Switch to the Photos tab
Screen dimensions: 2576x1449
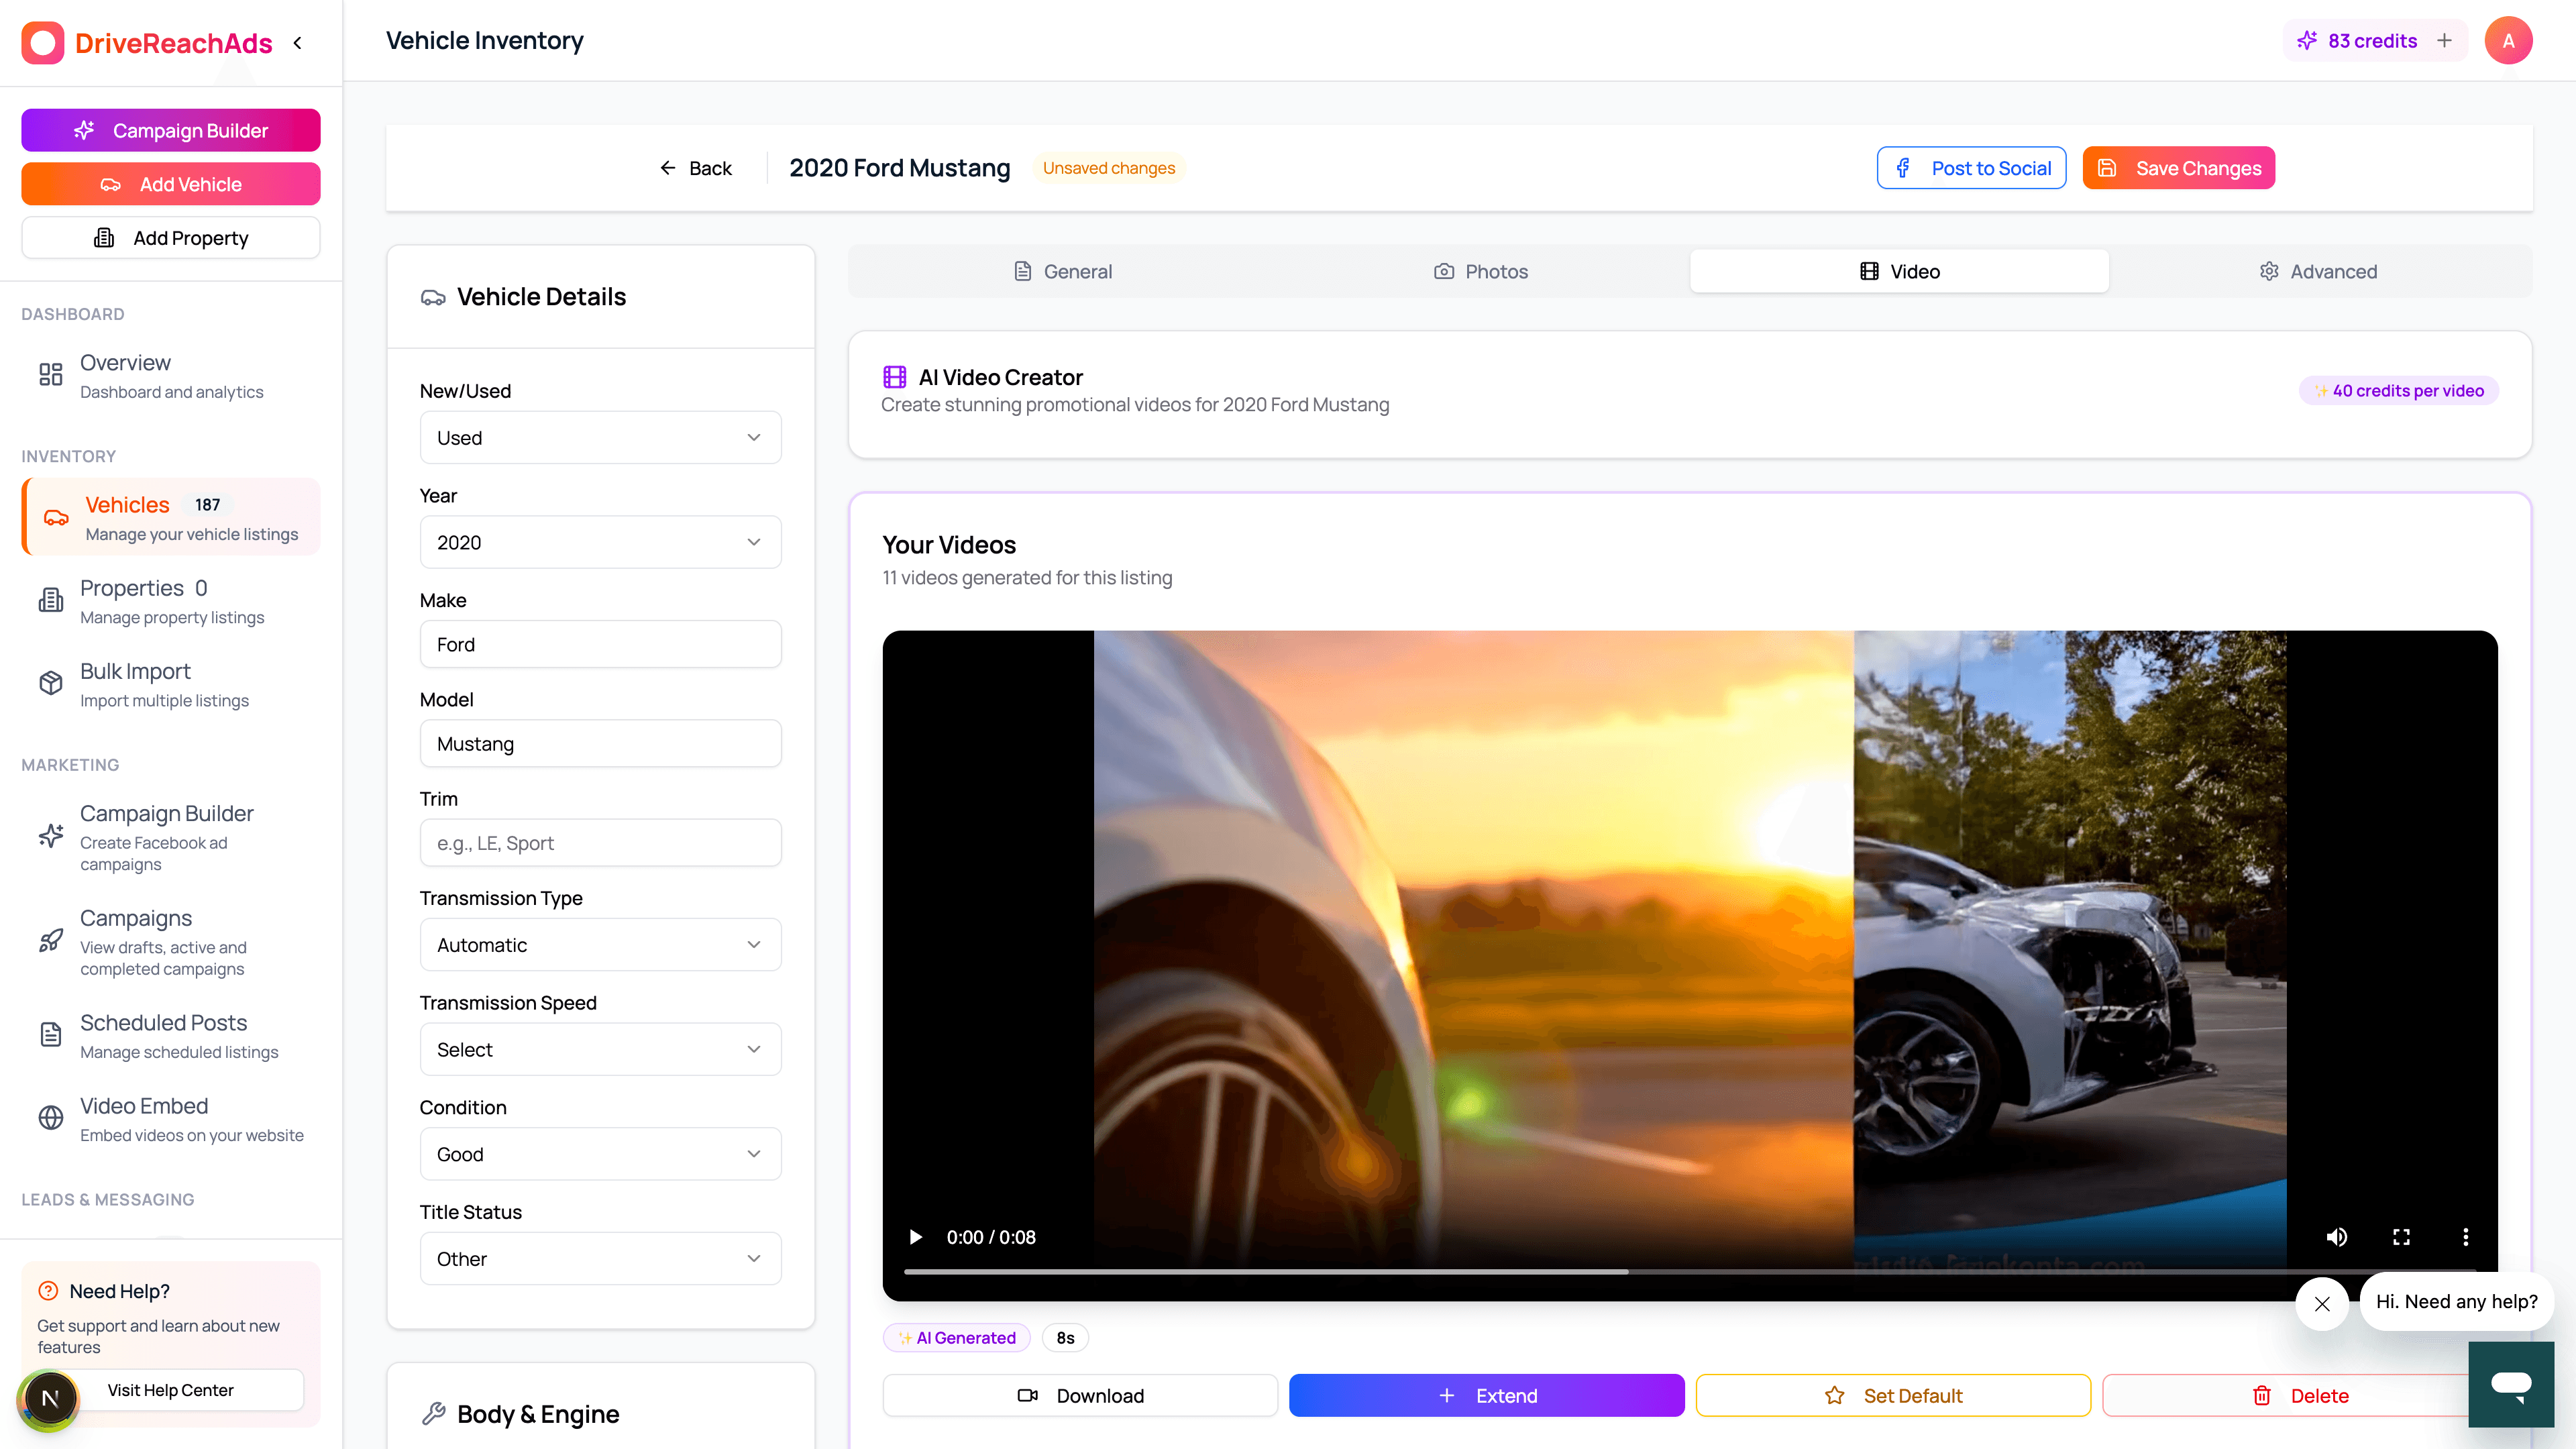1481,270
